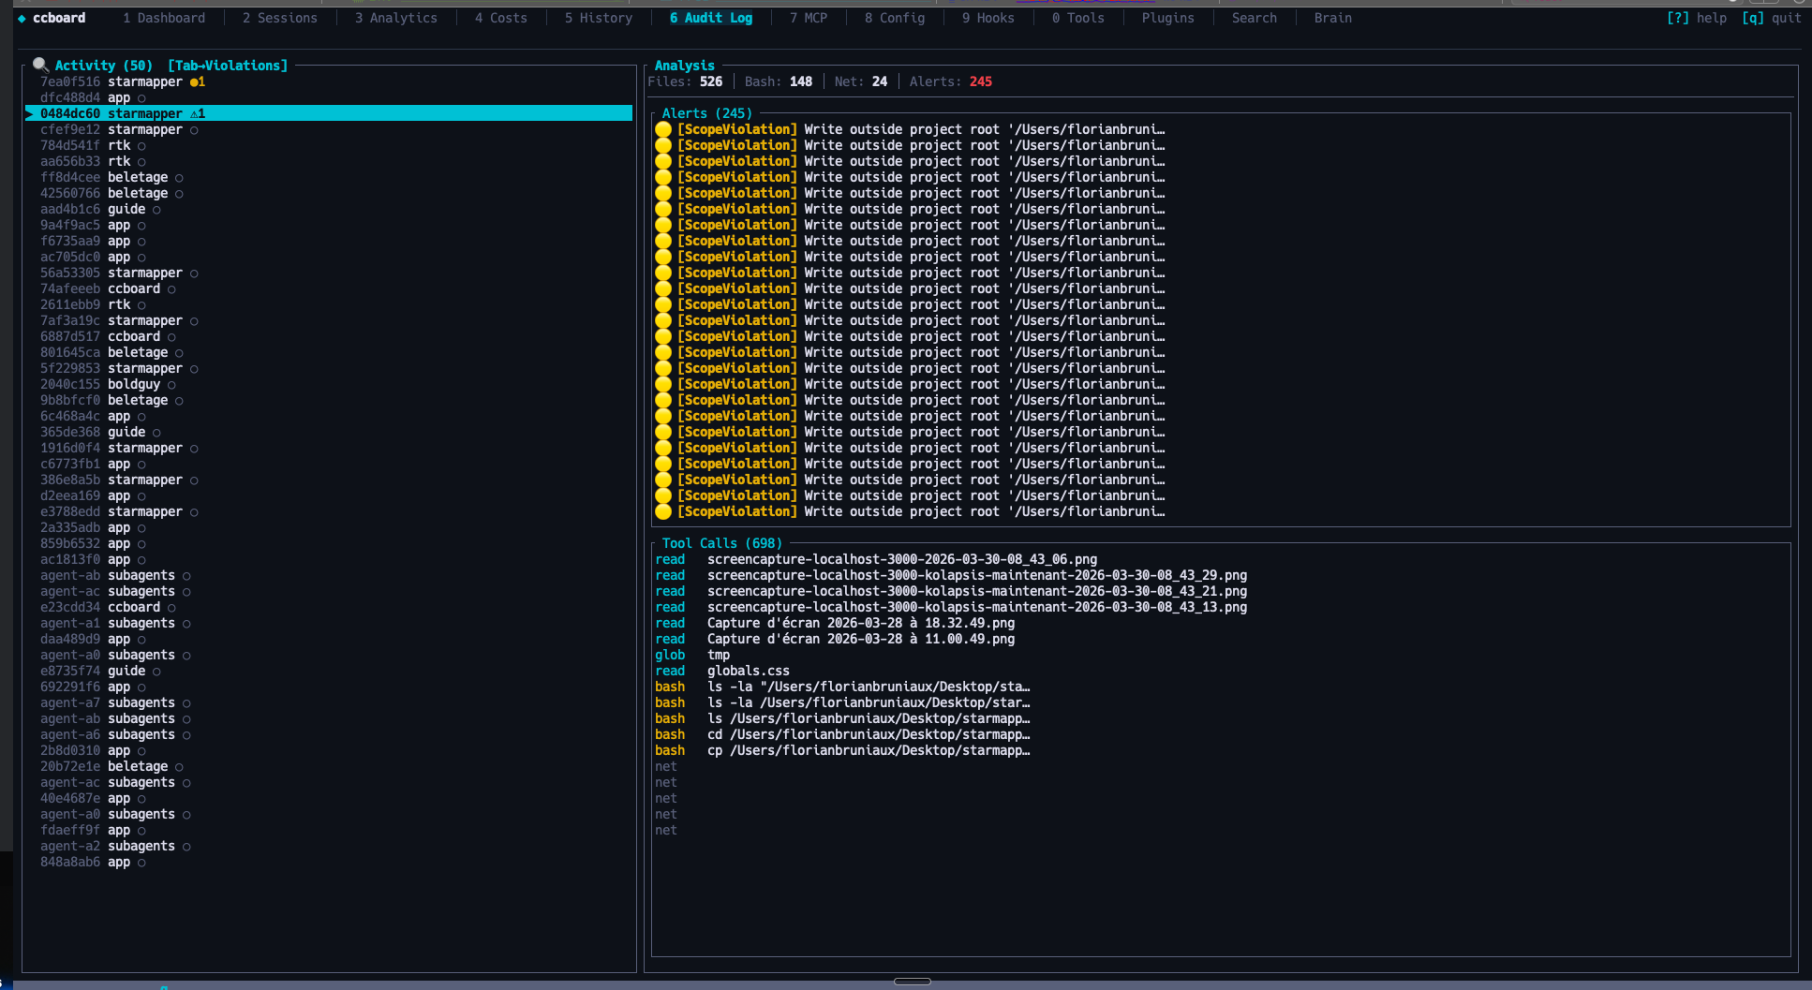Click the first net tool call row

(666, 766)
